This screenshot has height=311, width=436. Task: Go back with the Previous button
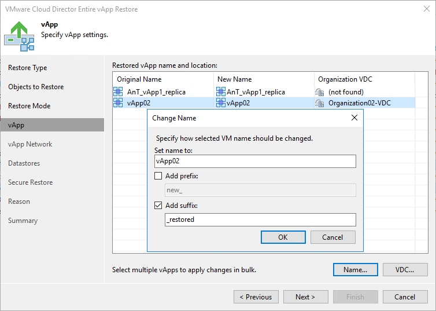click(x=256, y=297)
